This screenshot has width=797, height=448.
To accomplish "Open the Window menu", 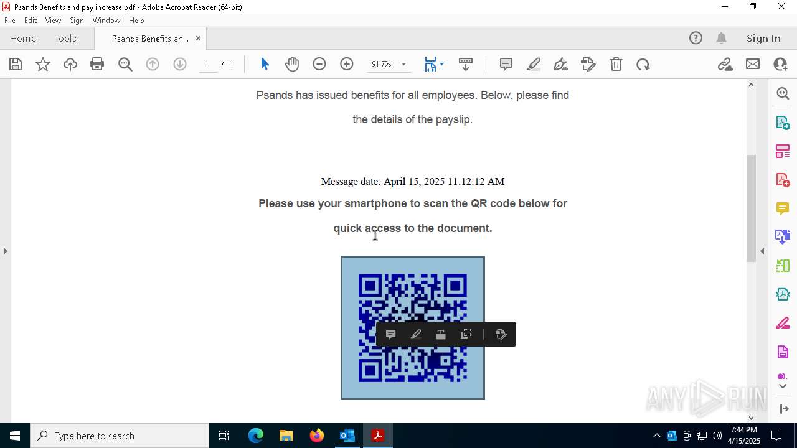I will pos(106,21).
